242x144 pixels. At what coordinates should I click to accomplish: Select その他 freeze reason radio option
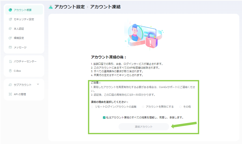click(180, 107)
